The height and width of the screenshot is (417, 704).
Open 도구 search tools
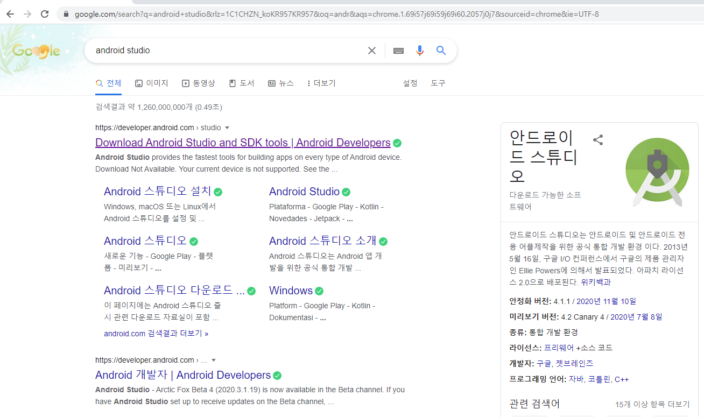point(438,83)
